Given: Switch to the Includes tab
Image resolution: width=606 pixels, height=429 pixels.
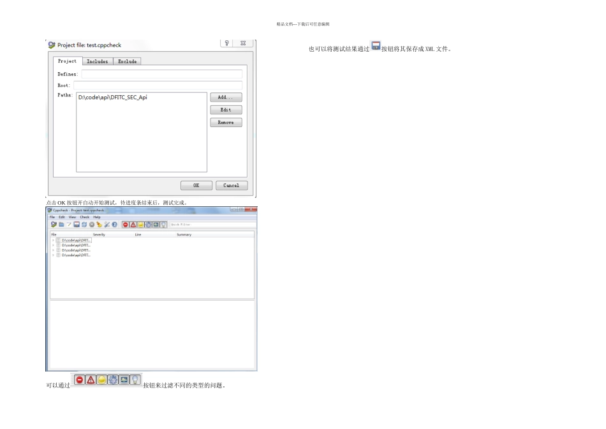Looking at the screenshot, I should tap(98, 61).
